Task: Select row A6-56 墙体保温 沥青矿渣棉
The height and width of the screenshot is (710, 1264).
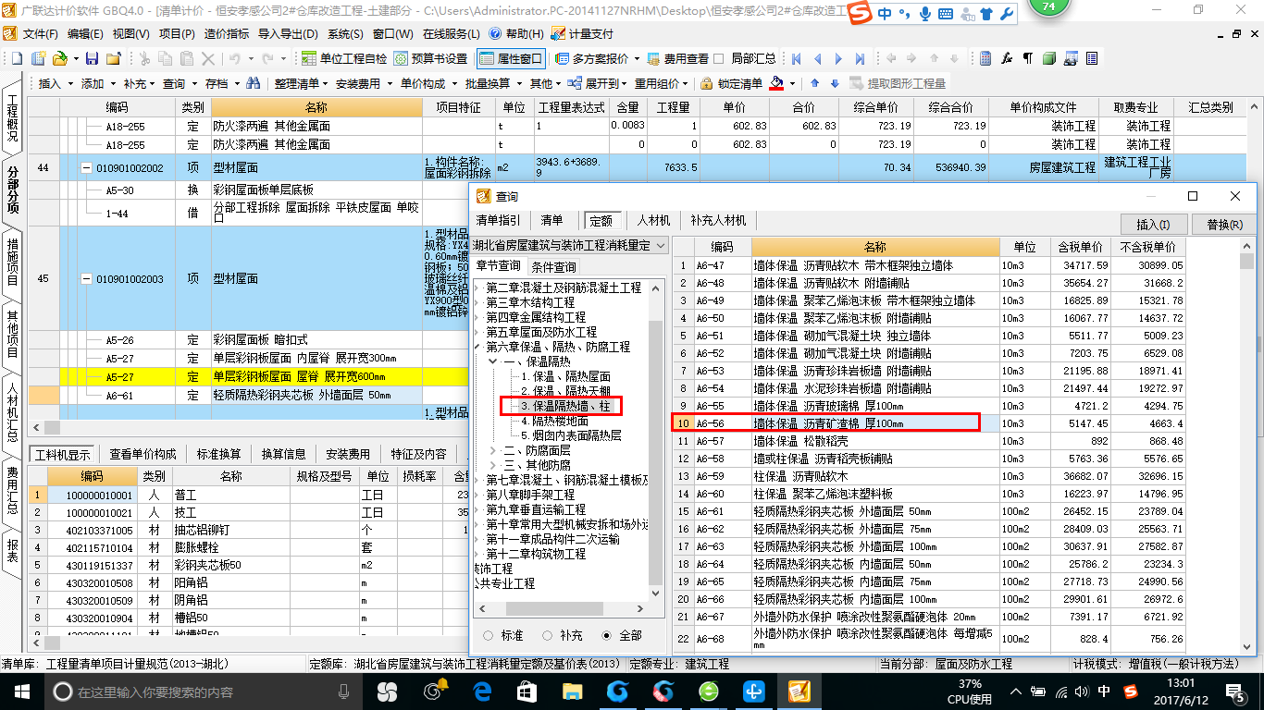Action: click(x=929, y=423)
